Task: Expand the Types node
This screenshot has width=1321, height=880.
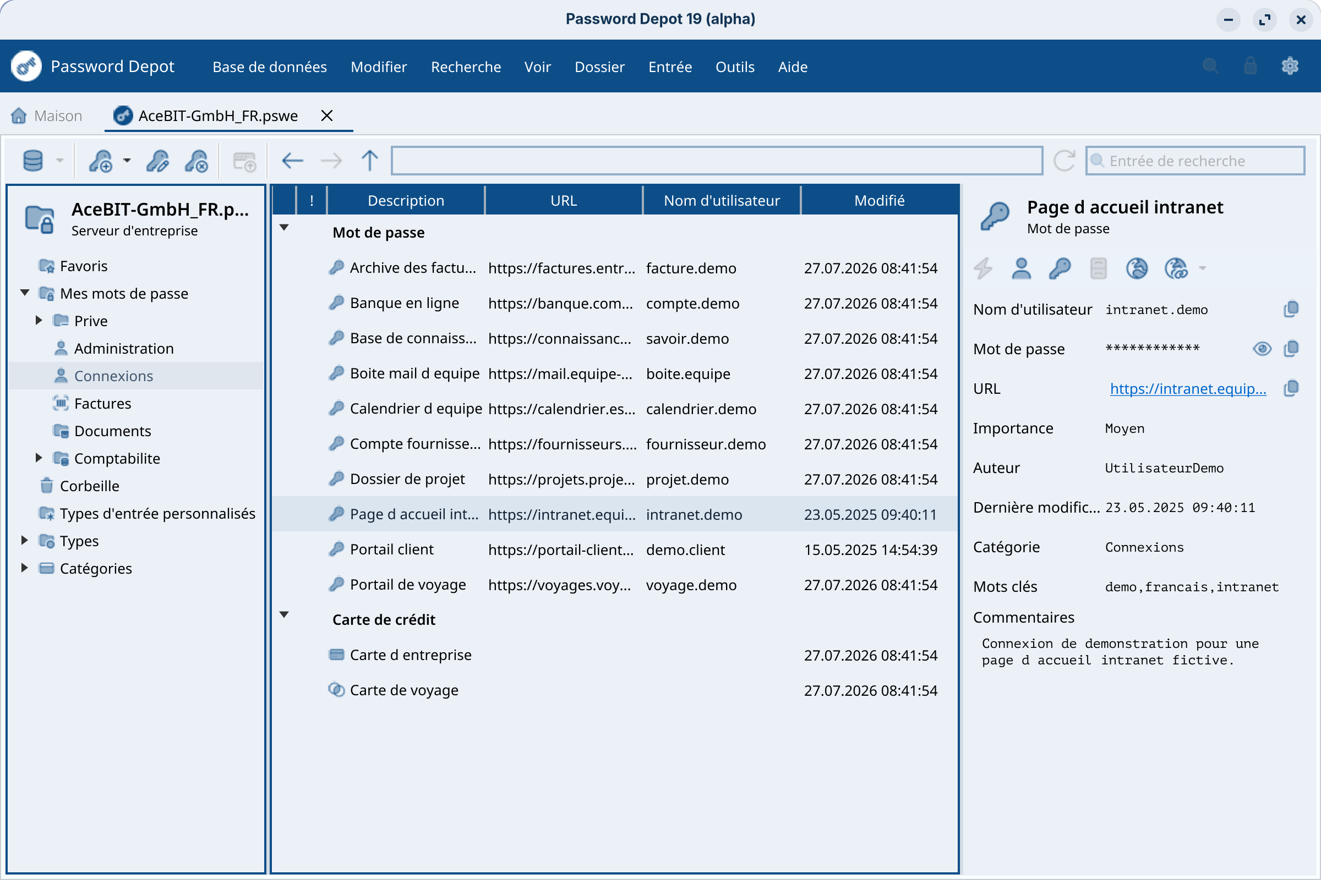Action: coord(25,541)
